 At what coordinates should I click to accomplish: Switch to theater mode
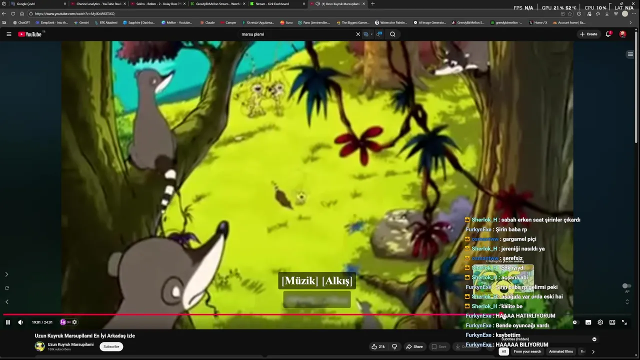click(x=612, y=322)
